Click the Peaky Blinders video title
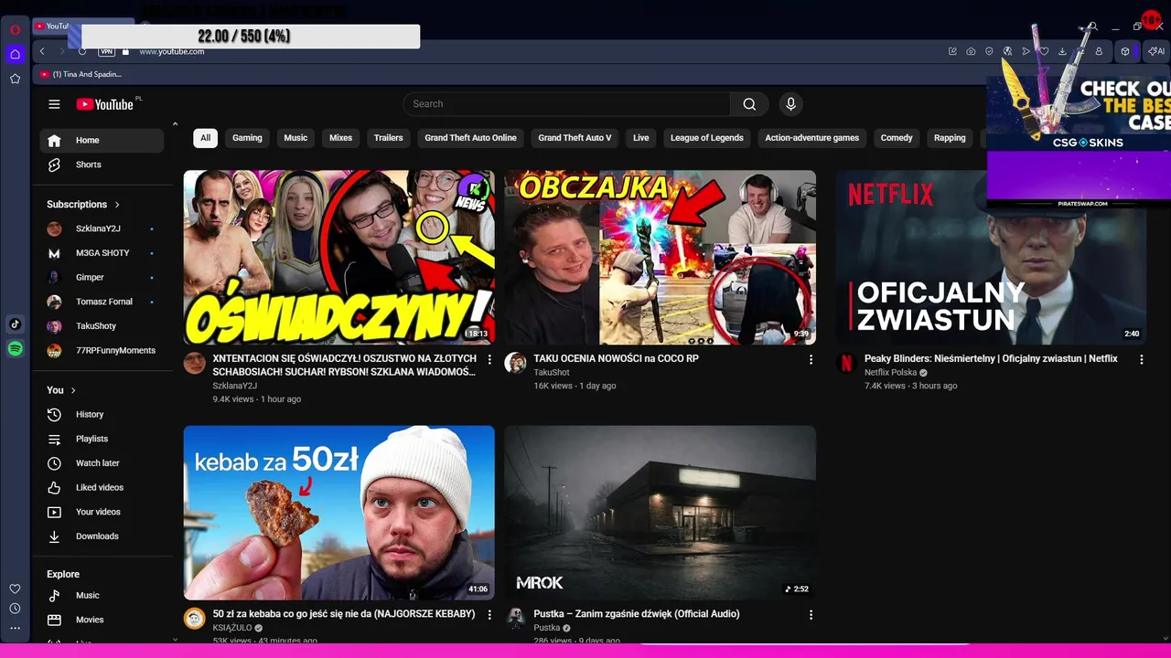Screen dimensions: 1171x658 tap(991, 359)
